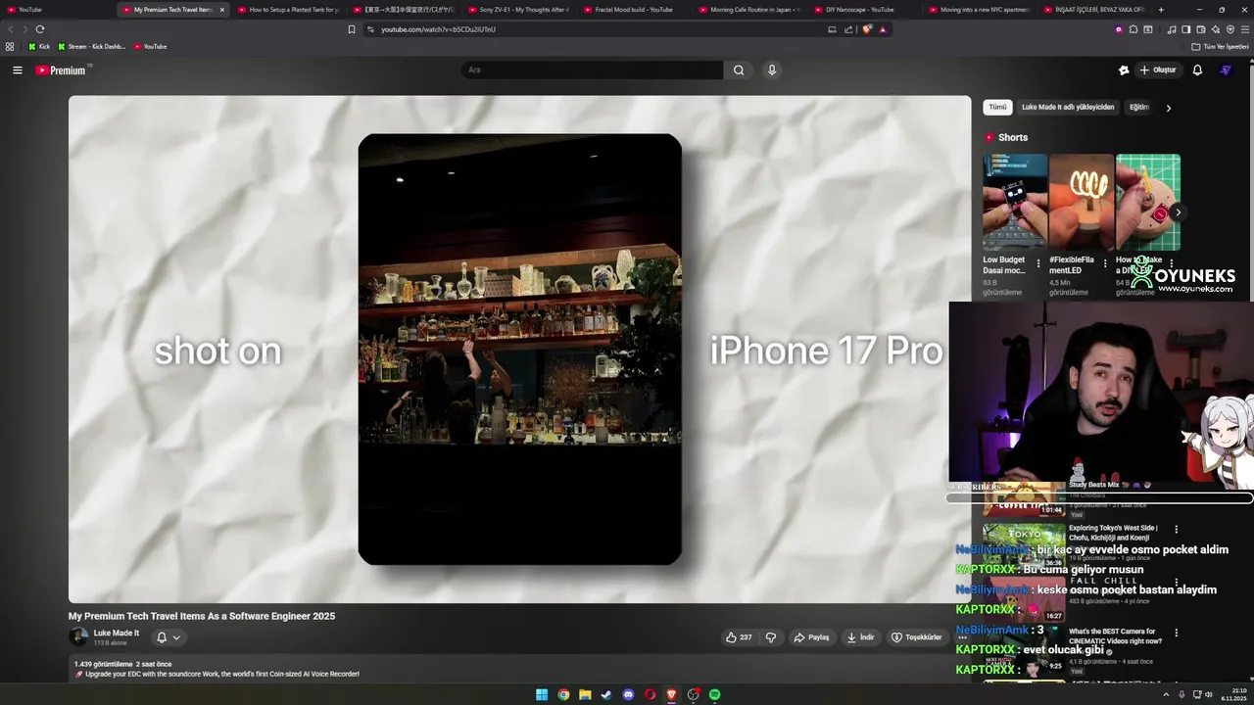Submit search with the magnifier button

pyautogui.click(x=739, y=70)
